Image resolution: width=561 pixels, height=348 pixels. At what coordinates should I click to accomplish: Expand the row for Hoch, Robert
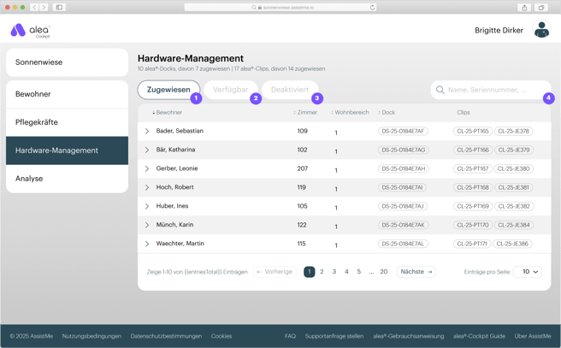[147, 187]
